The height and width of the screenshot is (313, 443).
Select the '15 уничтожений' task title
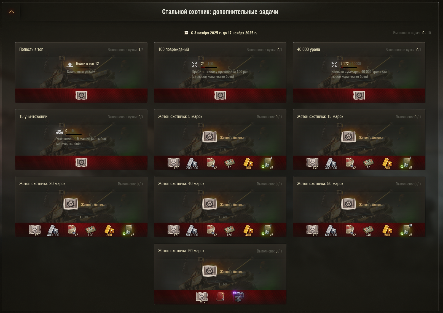[x=33, y=117]
